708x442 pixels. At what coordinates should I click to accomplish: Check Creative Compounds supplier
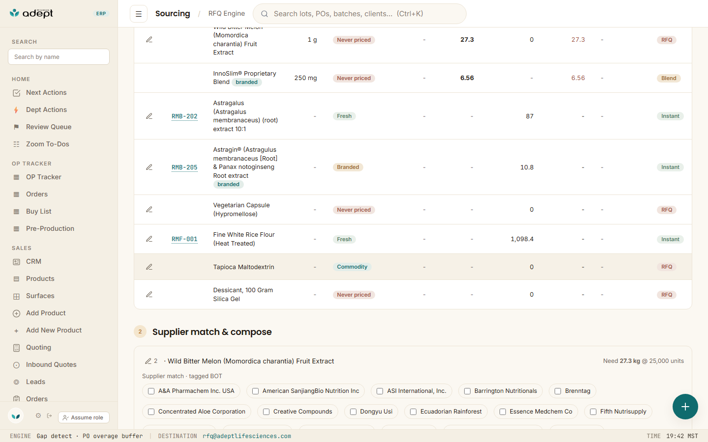pyautogui.click(x=266, y=412)
